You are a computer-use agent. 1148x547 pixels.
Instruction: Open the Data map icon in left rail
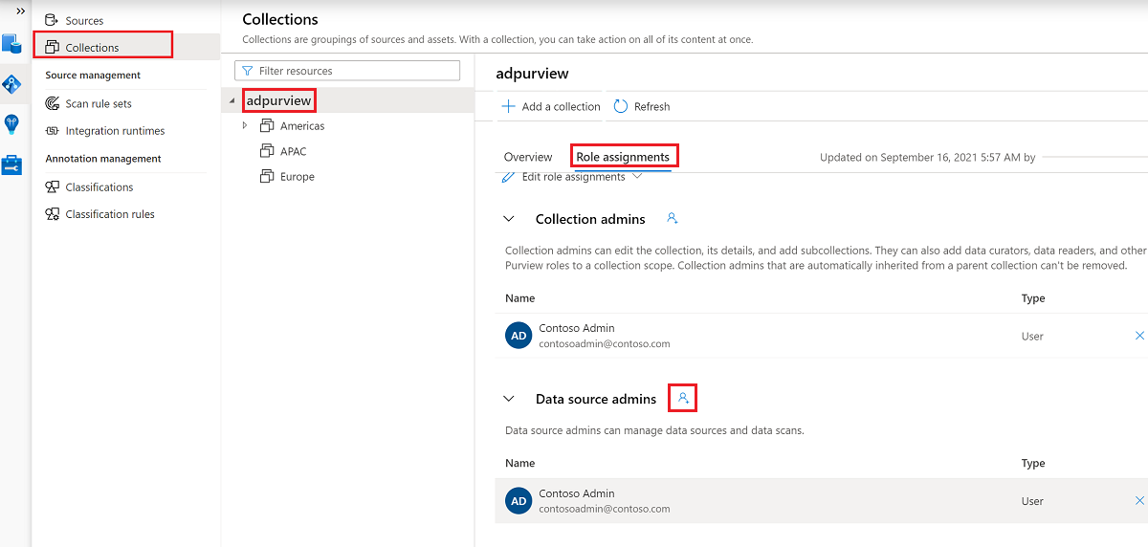(11, 84)
